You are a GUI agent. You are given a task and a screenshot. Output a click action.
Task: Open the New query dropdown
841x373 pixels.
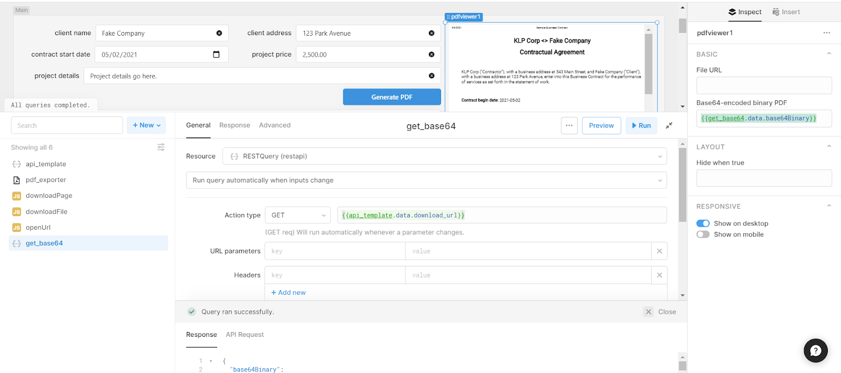click(x=146, y=125)
